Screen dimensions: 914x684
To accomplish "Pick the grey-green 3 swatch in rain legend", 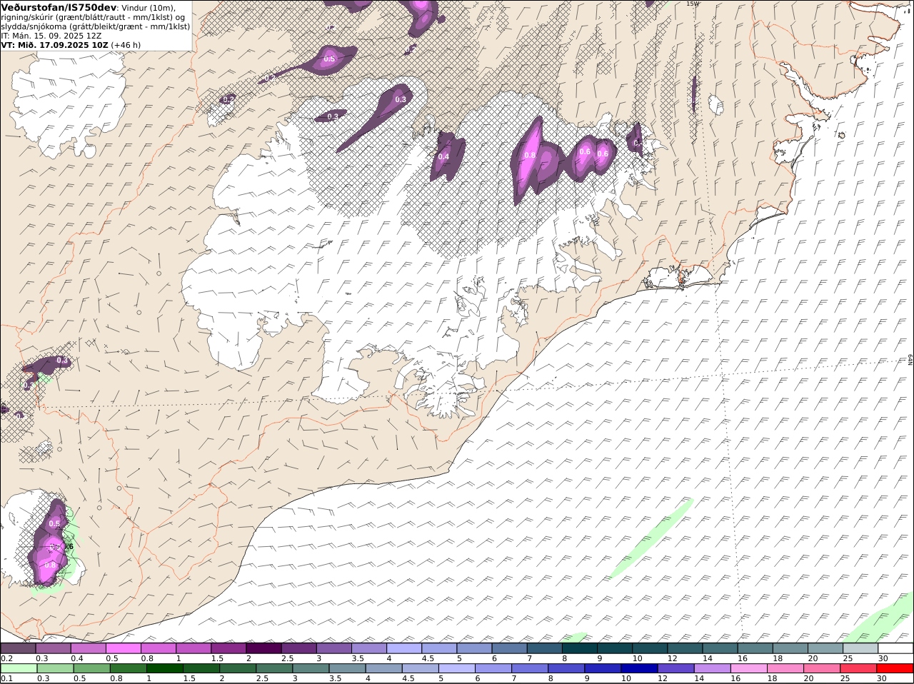I will coord(311,669).
